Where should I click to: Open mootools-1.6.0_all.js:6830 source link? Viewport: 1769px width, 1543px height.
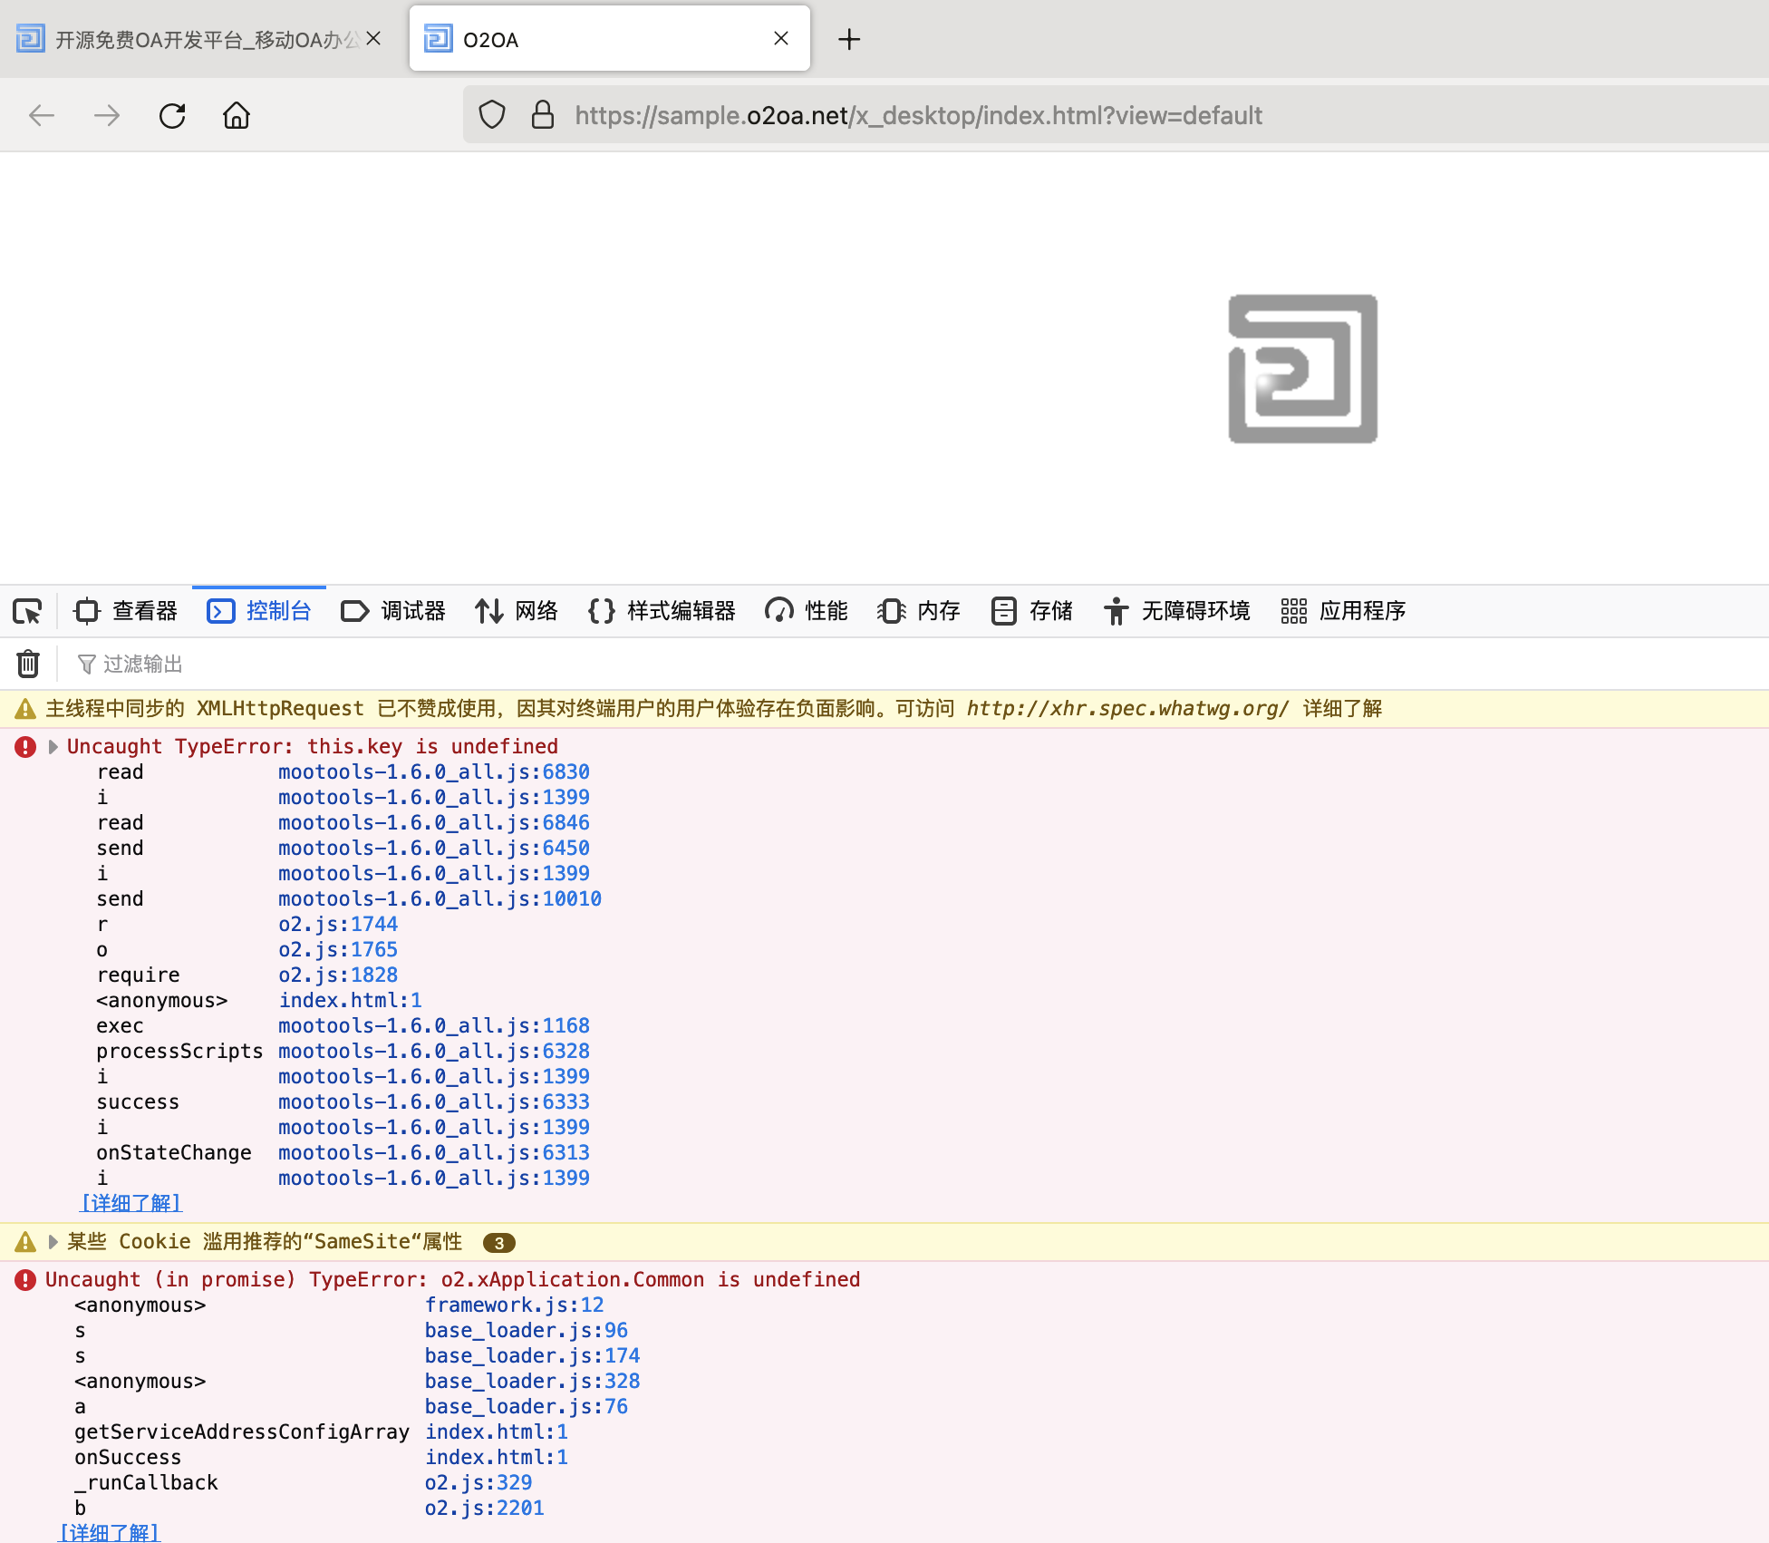tap(433, 772)
